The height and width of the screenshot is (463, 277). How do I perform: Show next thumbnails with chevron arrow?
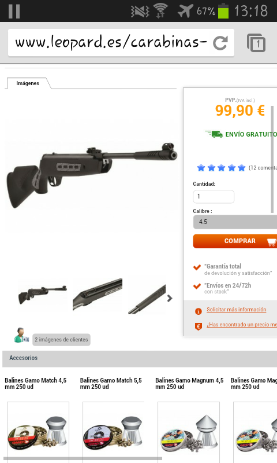[170, 298]
